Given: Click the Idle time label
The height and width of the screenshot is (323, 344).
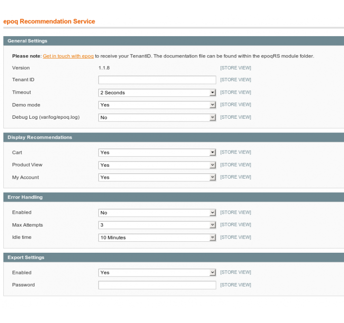Looking at the screenshot, I should coord(22,237).
